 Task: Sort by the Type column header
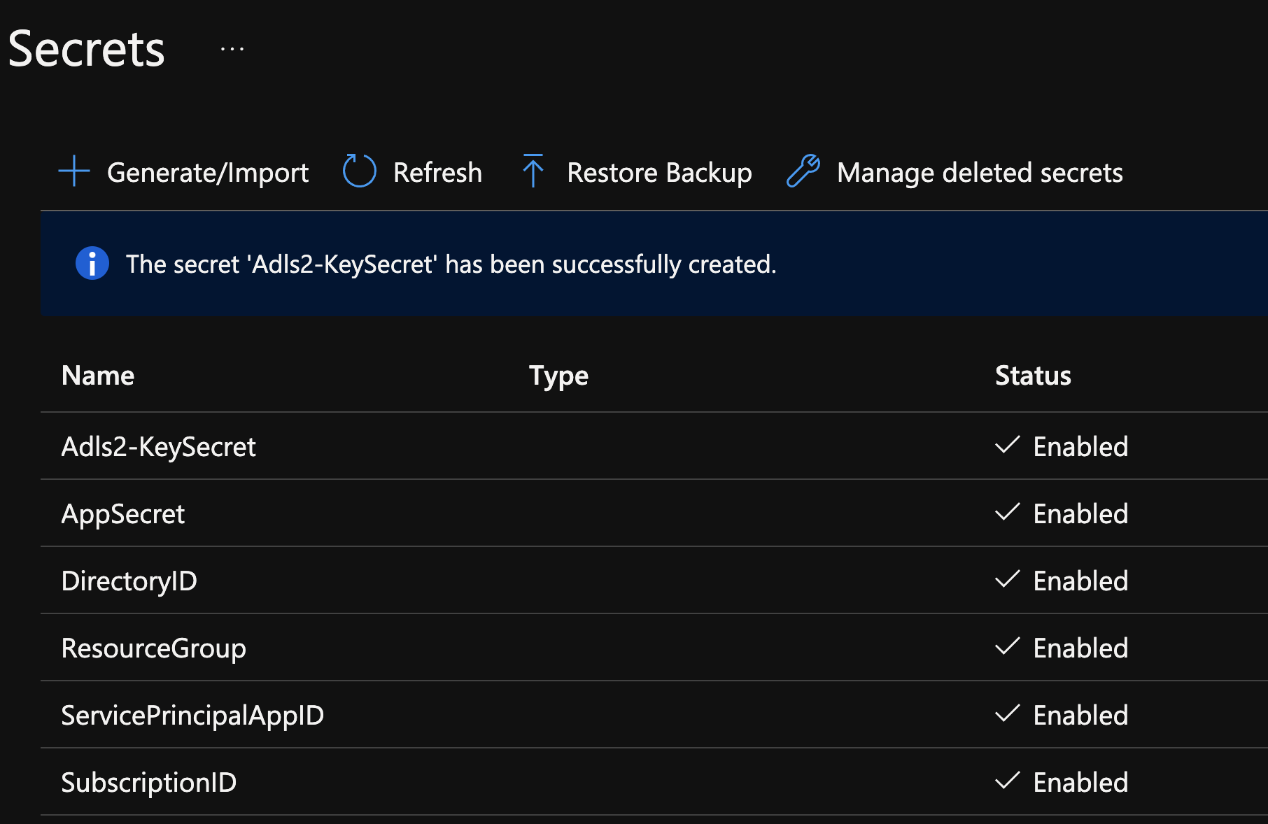pos(558,376)
